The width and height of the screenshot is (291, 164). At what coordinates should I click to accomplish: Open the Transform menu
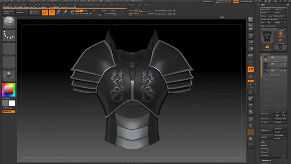click(131, 5)
